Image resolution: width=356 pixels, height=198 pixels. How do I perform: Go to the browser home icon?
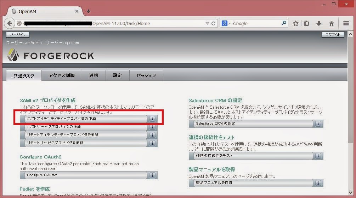[x=332, y=23]
